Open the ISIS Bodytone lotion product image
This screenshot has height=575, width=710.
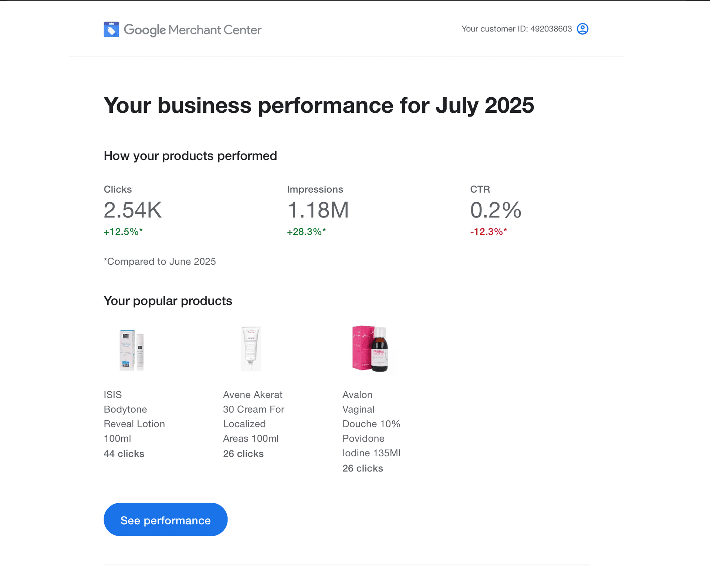point(131,349)
